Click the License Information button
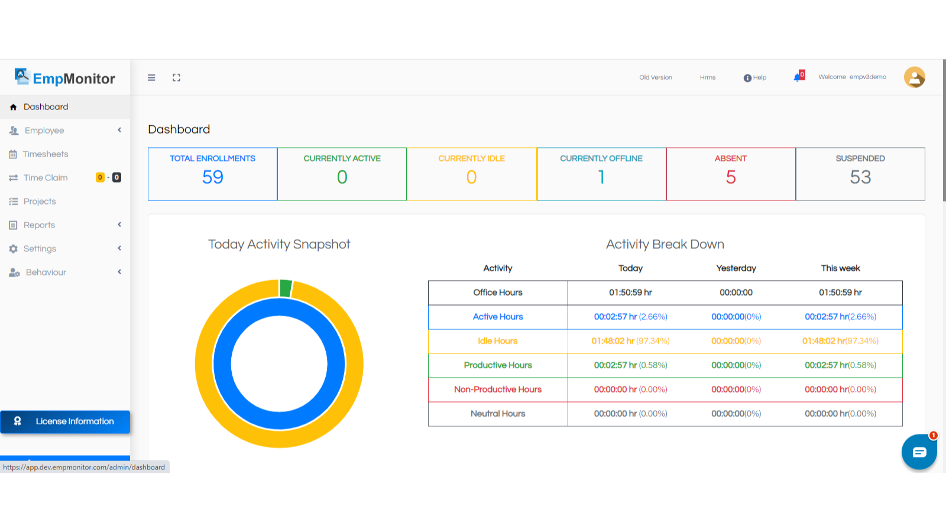The image size is (946, 532). click(x=65, y=421)
